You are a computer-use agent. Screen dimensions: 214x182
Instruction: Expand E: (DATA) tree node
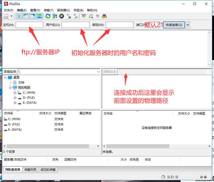[x=15, y=103]
